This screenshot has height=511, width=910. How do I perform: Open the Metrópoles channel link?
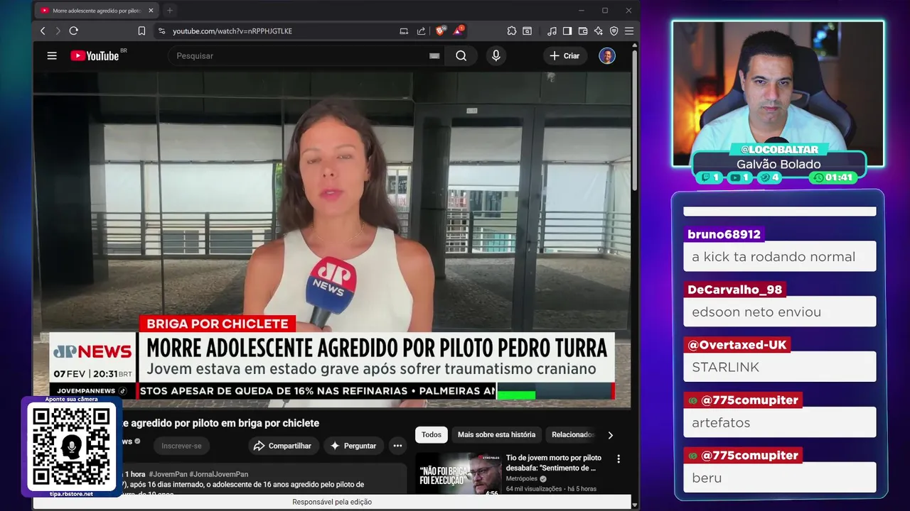[522, 478]
